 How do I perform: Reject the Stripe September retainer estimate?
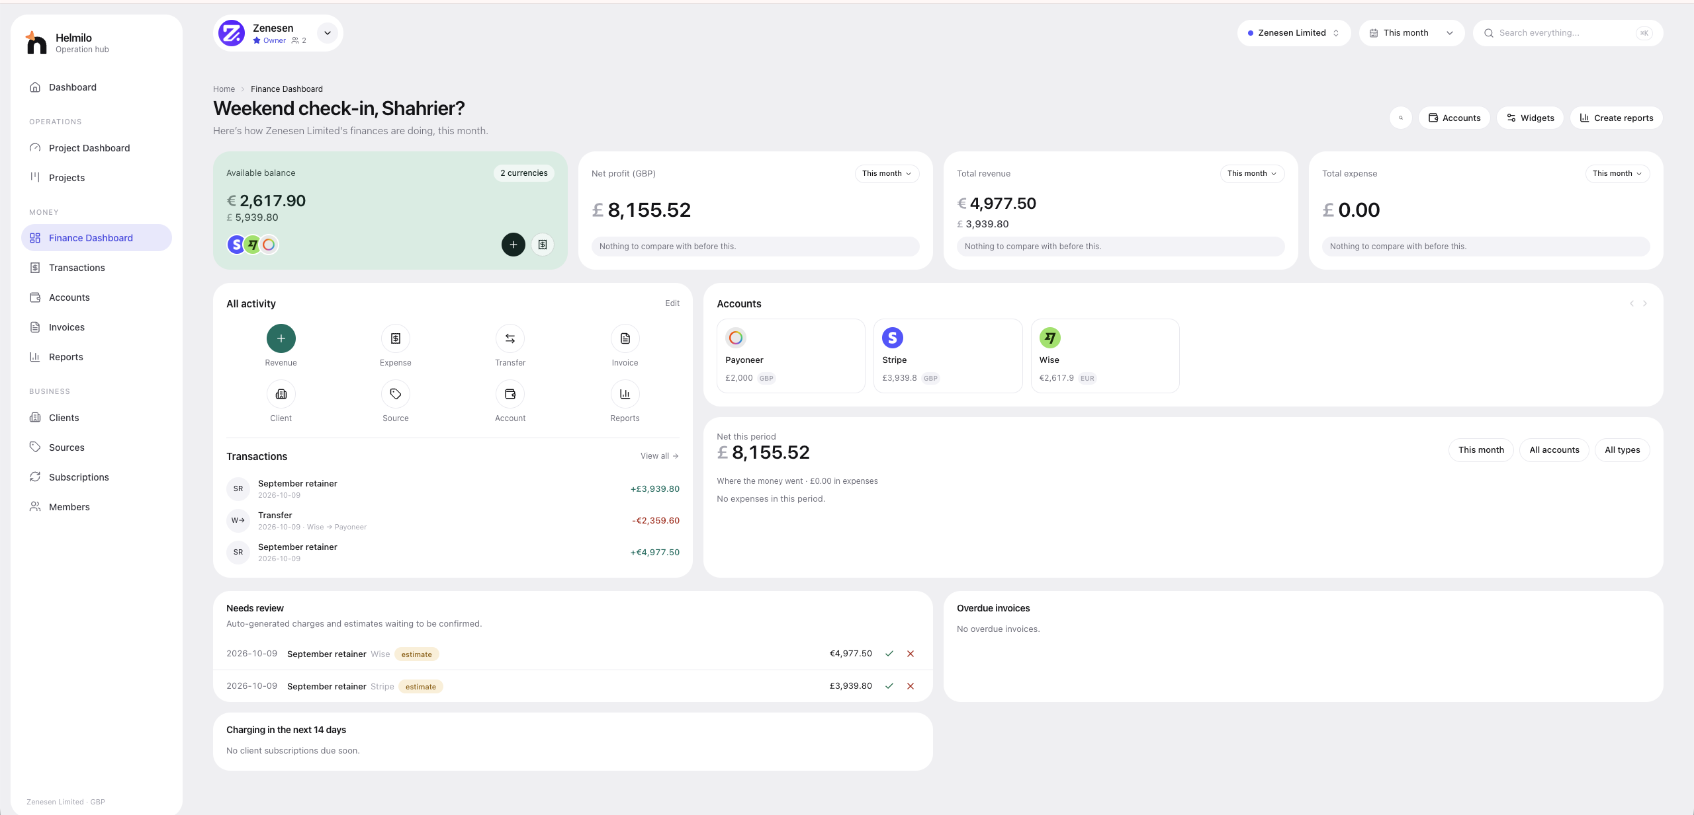911,686
